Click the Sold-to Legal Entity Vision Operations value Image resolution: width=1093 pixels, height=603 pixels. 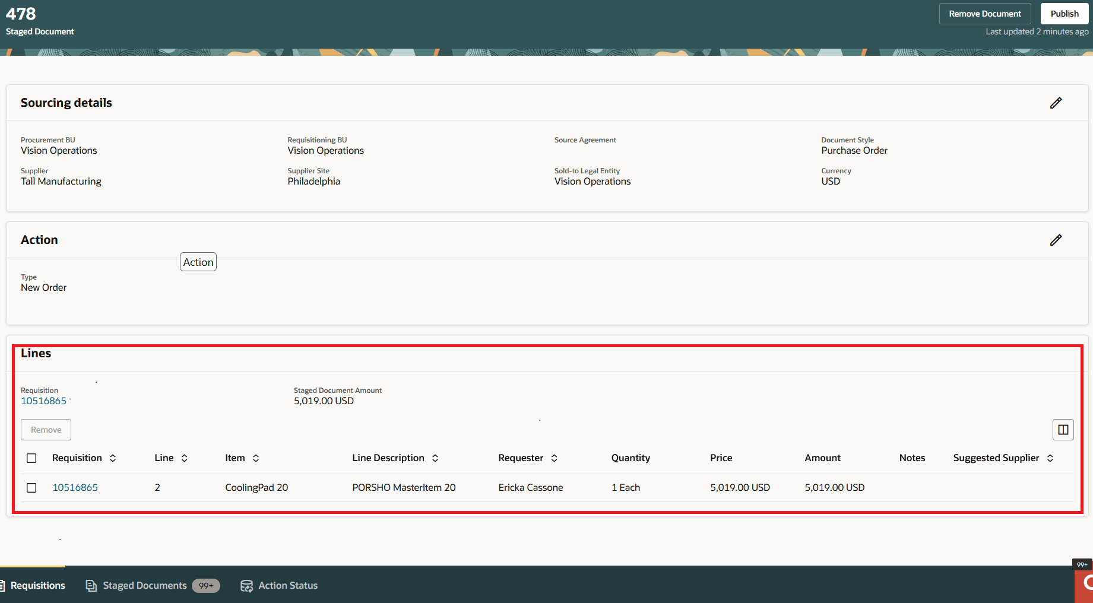point(593,182)
